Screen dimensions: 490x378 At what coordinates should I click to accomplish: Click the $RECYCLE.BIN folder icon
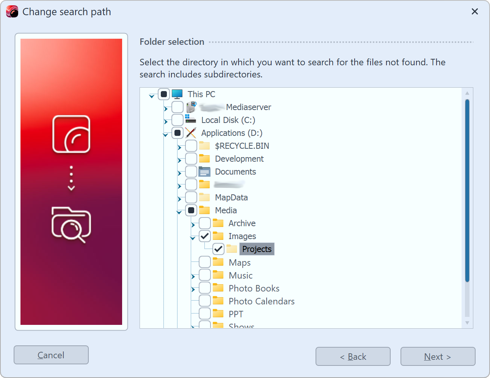pyautogui.click(x=205, y=146)
